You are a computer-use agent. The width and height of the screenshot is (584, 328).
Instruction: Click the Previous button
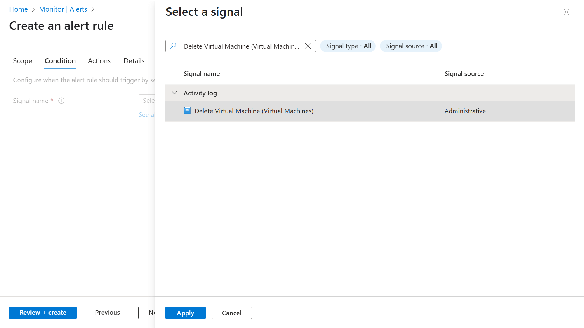(107, 313)
